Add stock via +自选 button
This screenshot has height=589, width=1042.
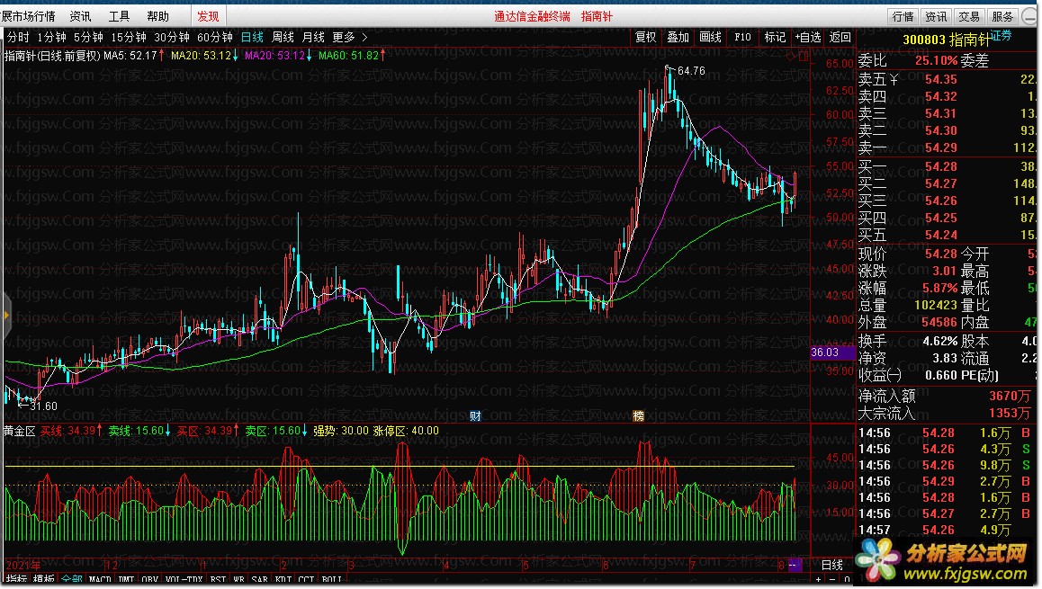coord(808,37)
